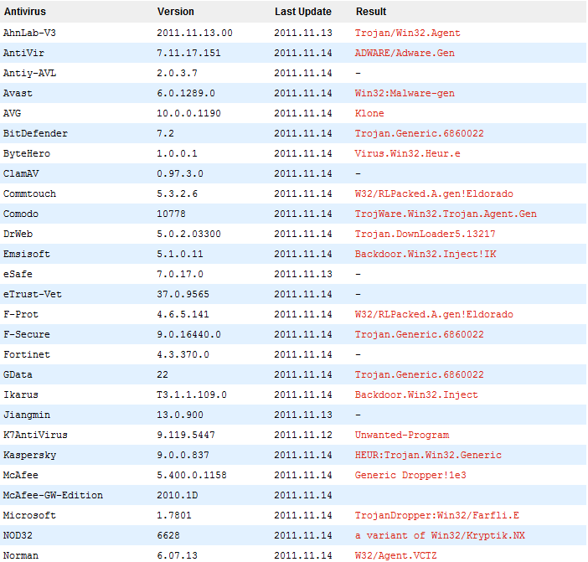Click the W32/Agent.VCTZ result
Screen dimensions: 588x562
click(x=396, y=555)
